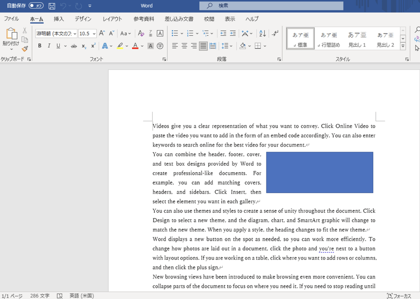Increase paragraph indent
420x299 pixels.
coord(233,33)
